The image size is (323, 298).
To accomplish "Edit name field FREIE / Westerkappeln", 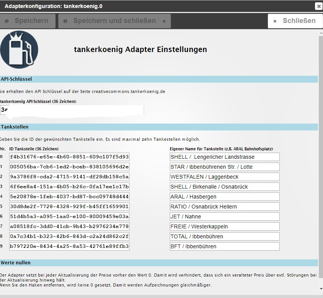I will point(225,226).
